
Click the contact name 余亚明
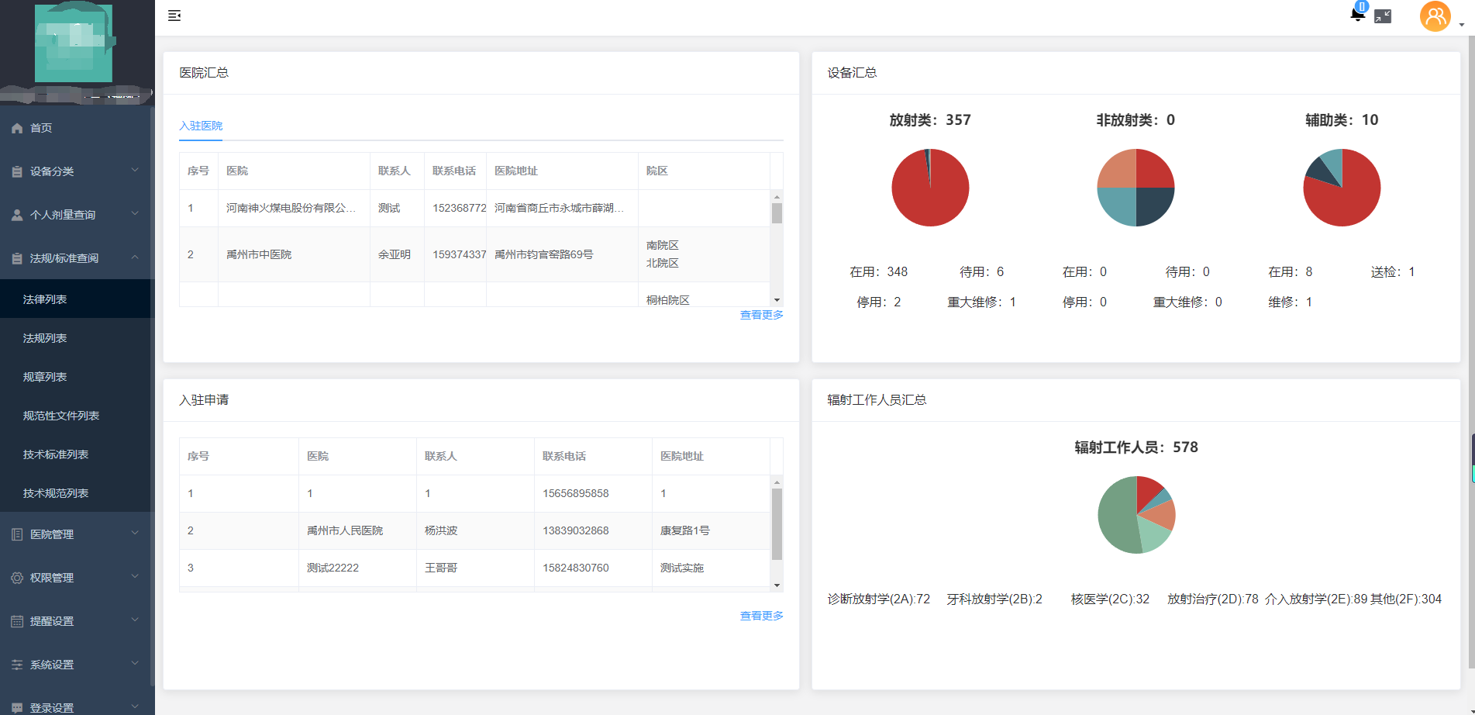395,254
